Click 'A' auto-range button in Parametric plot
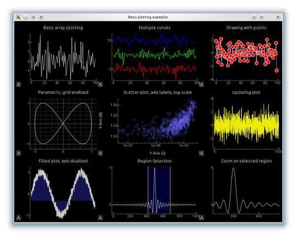Screen dimensions: 296x237 point(18,153)
